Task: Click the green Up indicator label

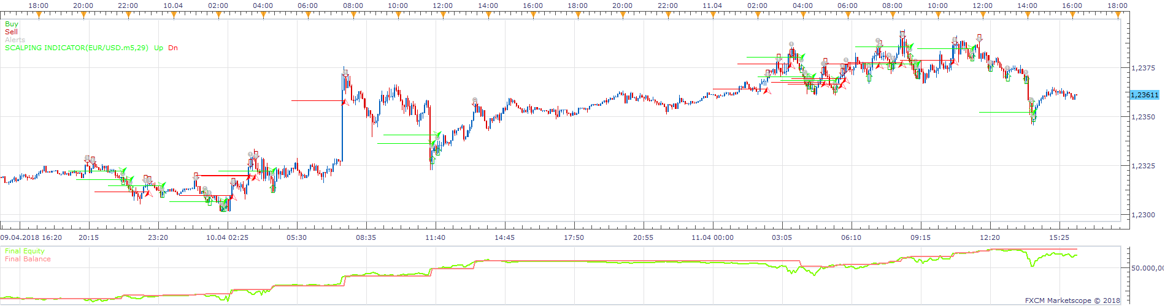Action: (x=159, y=48)
